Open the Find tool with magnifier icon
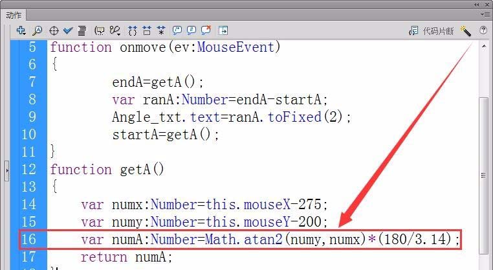Image resolution: width=493 pixels, height=270 pixels. 37,30
